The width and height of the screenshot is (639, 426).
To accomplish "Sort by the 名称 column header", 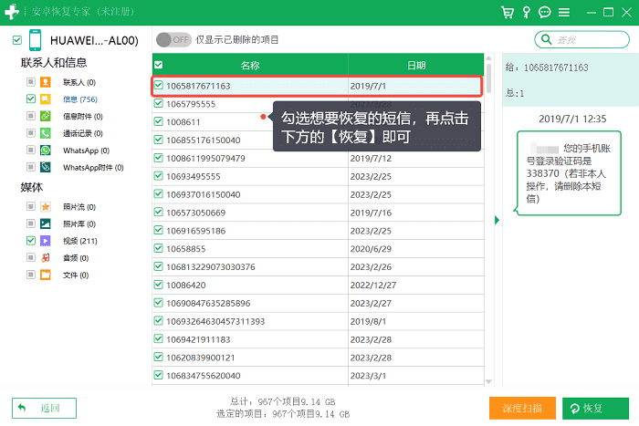I will pos(250,65).
